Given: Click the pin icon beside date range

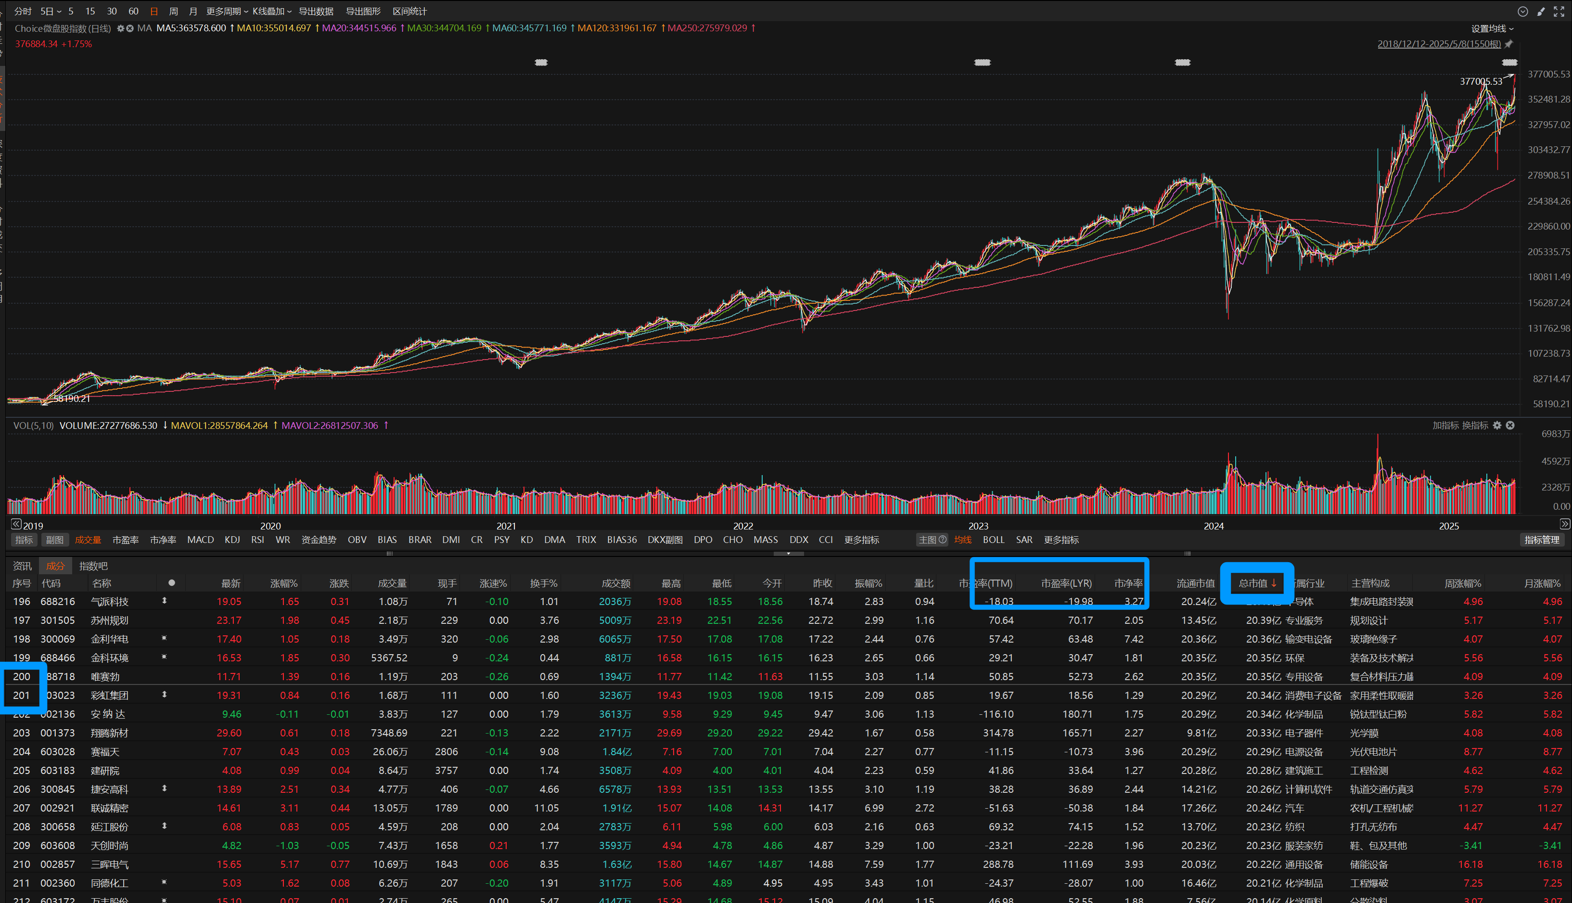Looking at the screenshot, I should [1509, 44].
